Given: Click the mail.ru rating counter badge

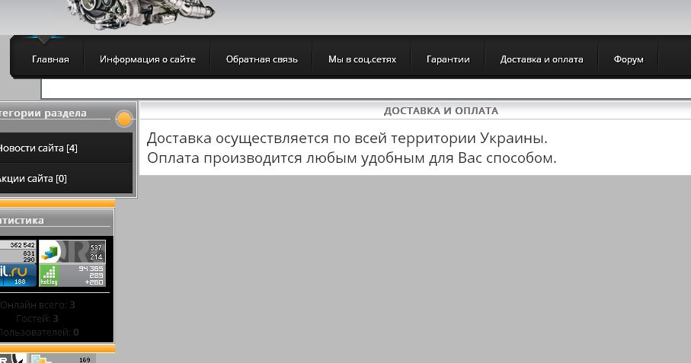Looking at the screenshot, I should [x=18, y=275].
